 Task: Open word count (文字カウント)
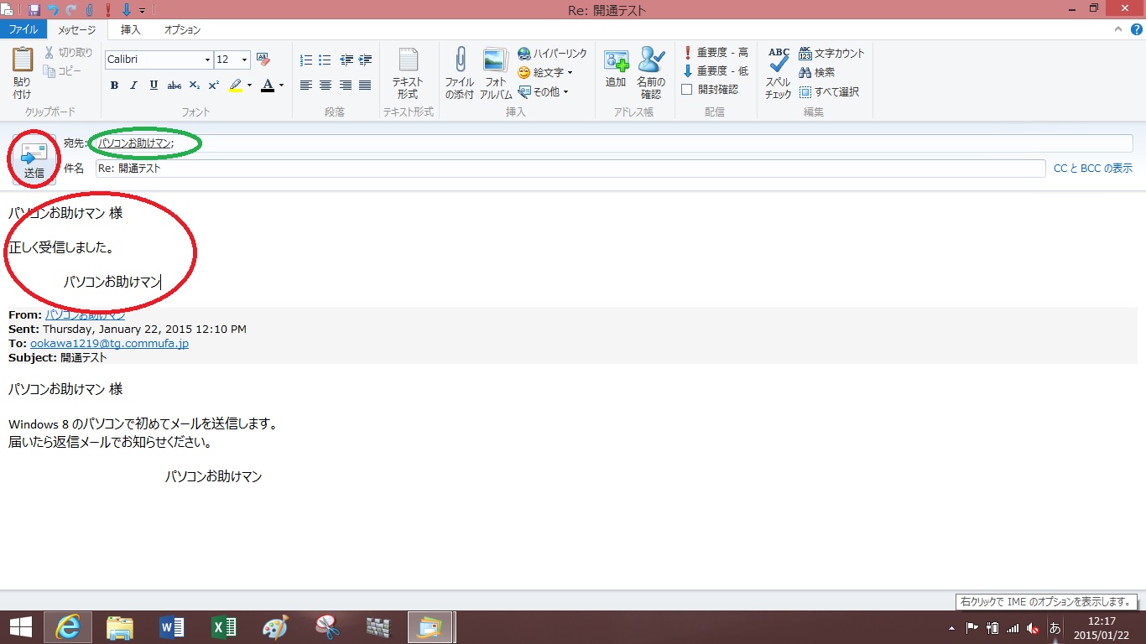coord(831,53)
